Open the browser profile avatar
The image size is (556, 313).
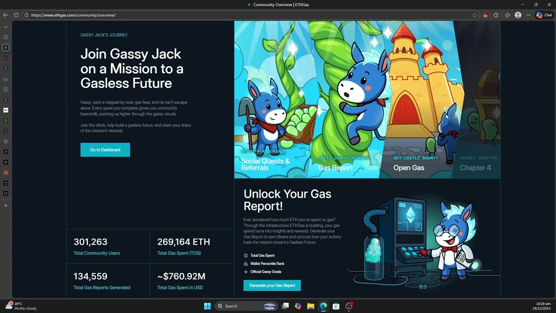click(518, 15)
